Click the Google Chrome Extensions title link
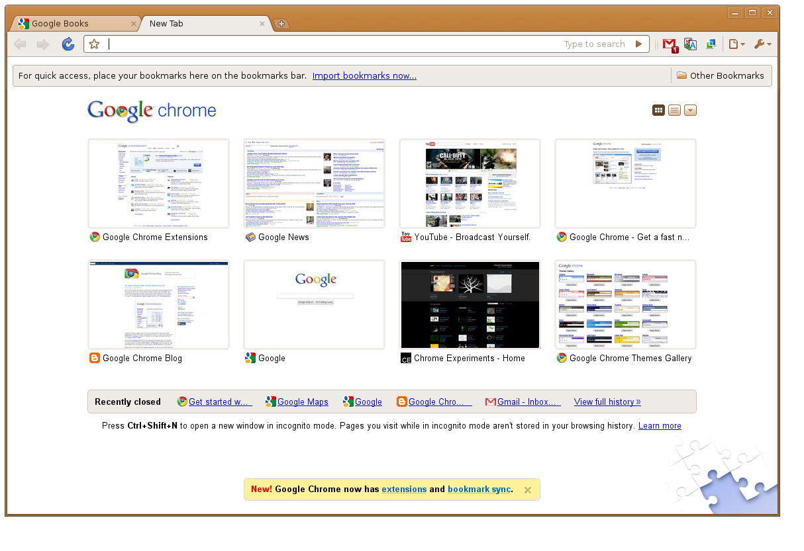 (155, 237)
